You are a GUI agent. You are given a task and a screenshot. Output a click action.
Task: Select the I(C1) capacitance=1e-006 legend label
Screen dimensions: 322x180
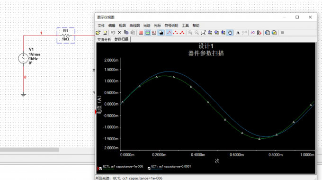point(123,166)
